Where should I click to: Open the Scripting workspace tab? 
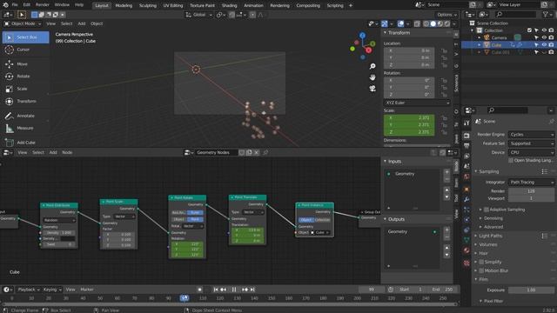click(x=335, y=6)
